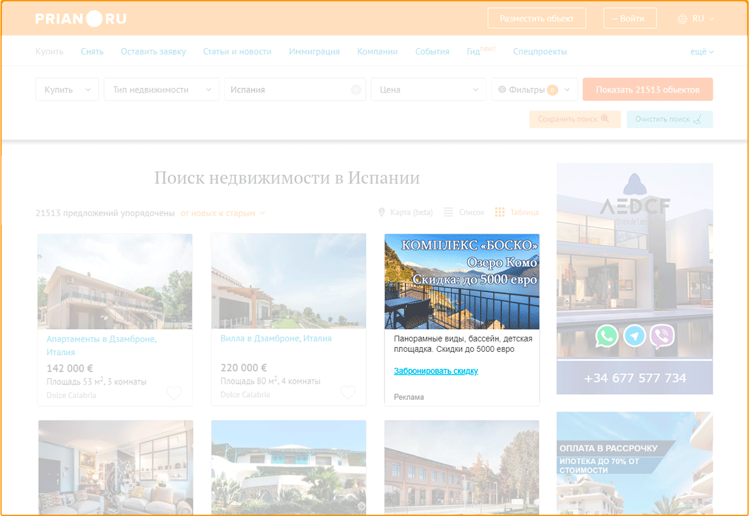
Task: Favorite the 220 000 € villa listing
Action: 348,393
